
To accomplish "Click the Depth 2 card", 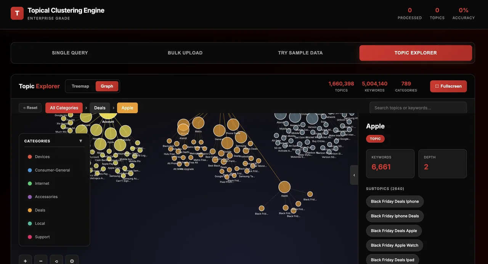I will click(443, 163).
